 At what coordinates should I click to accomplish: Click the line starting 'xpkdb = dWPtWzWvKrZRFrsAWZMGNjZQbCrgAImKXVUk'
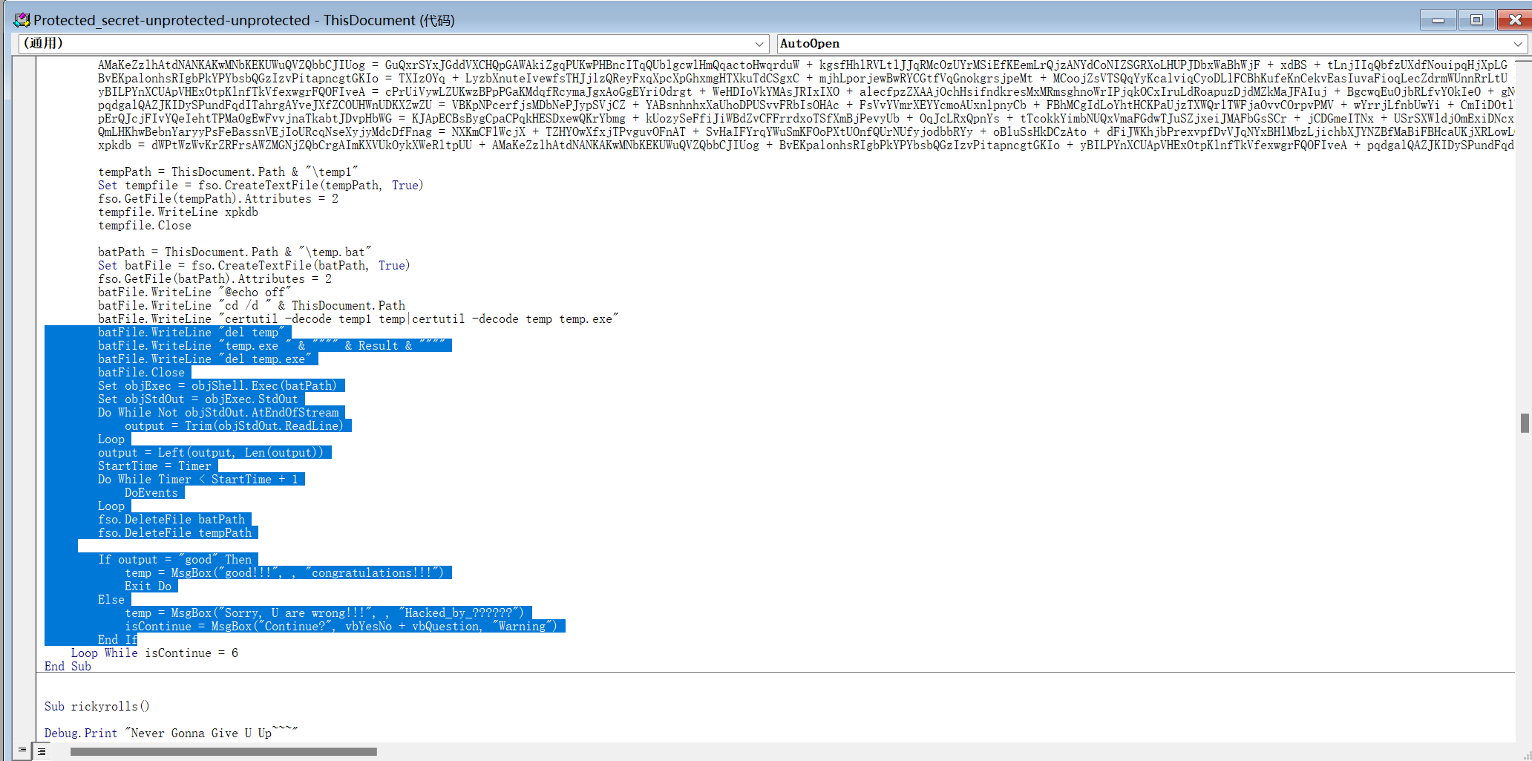(805, 145)
